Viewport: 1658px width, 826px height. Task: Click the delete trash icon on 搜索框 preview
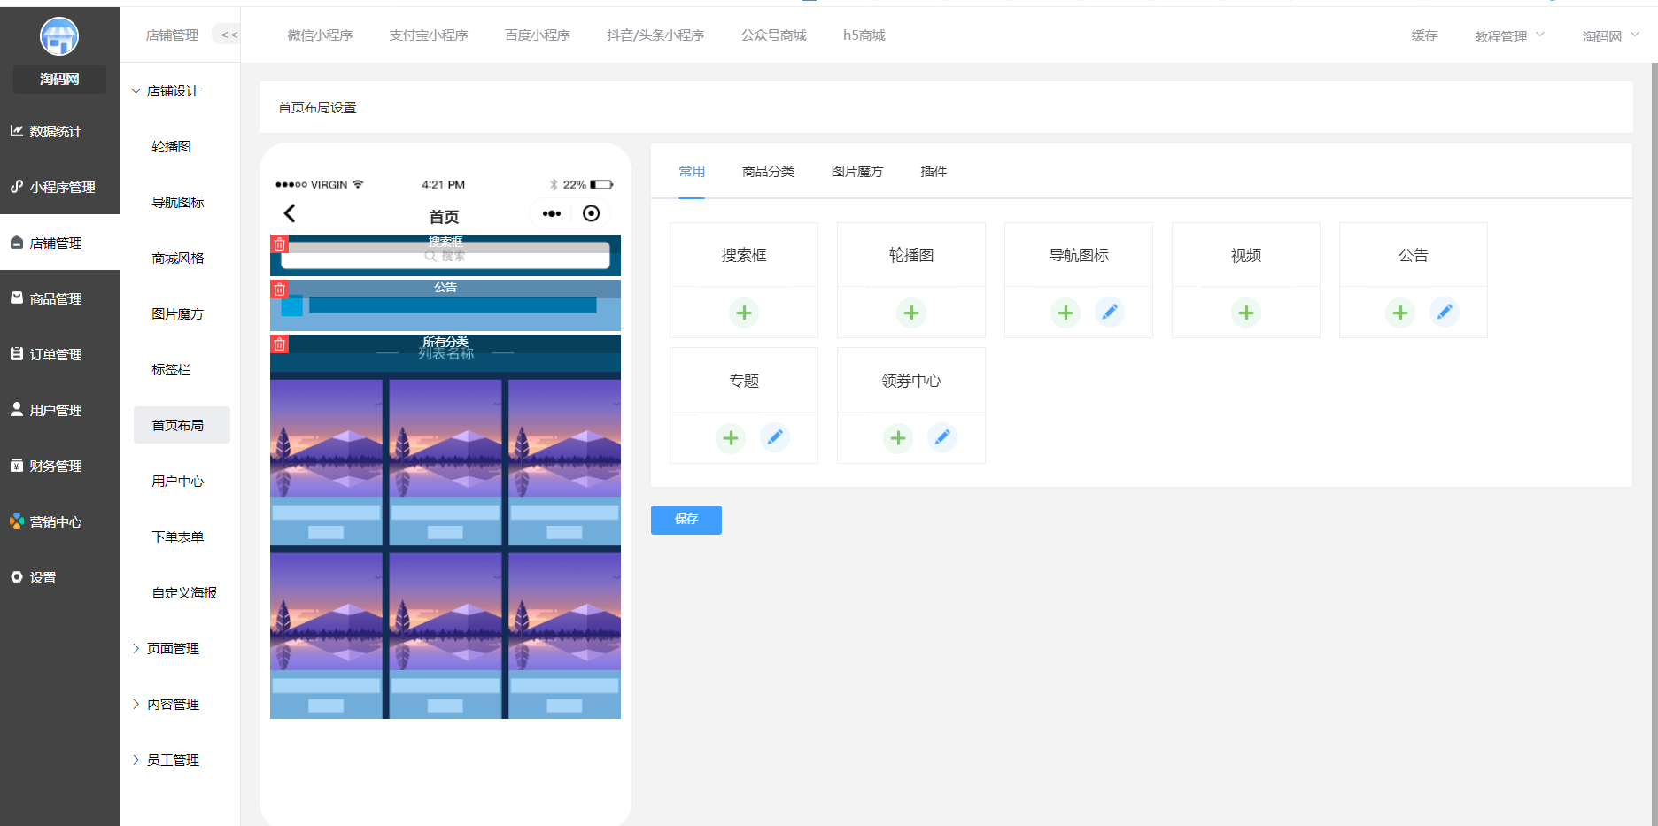[x=279, y=243]
